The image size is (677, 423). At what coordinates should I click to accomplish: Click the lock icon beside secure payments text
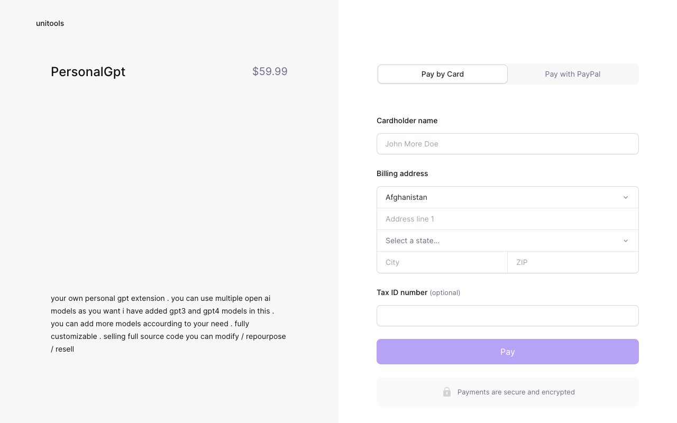pyautogui.click(x=447, y=392)
